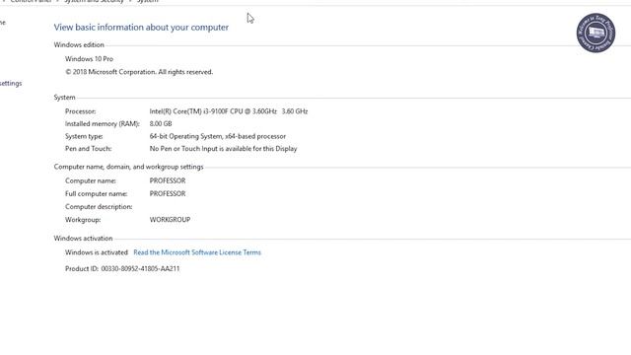The height and width of the screenshot is (355, 631).
Task: Click the 'System' section title
Action: pyautogui.click(x=64, y=98)
